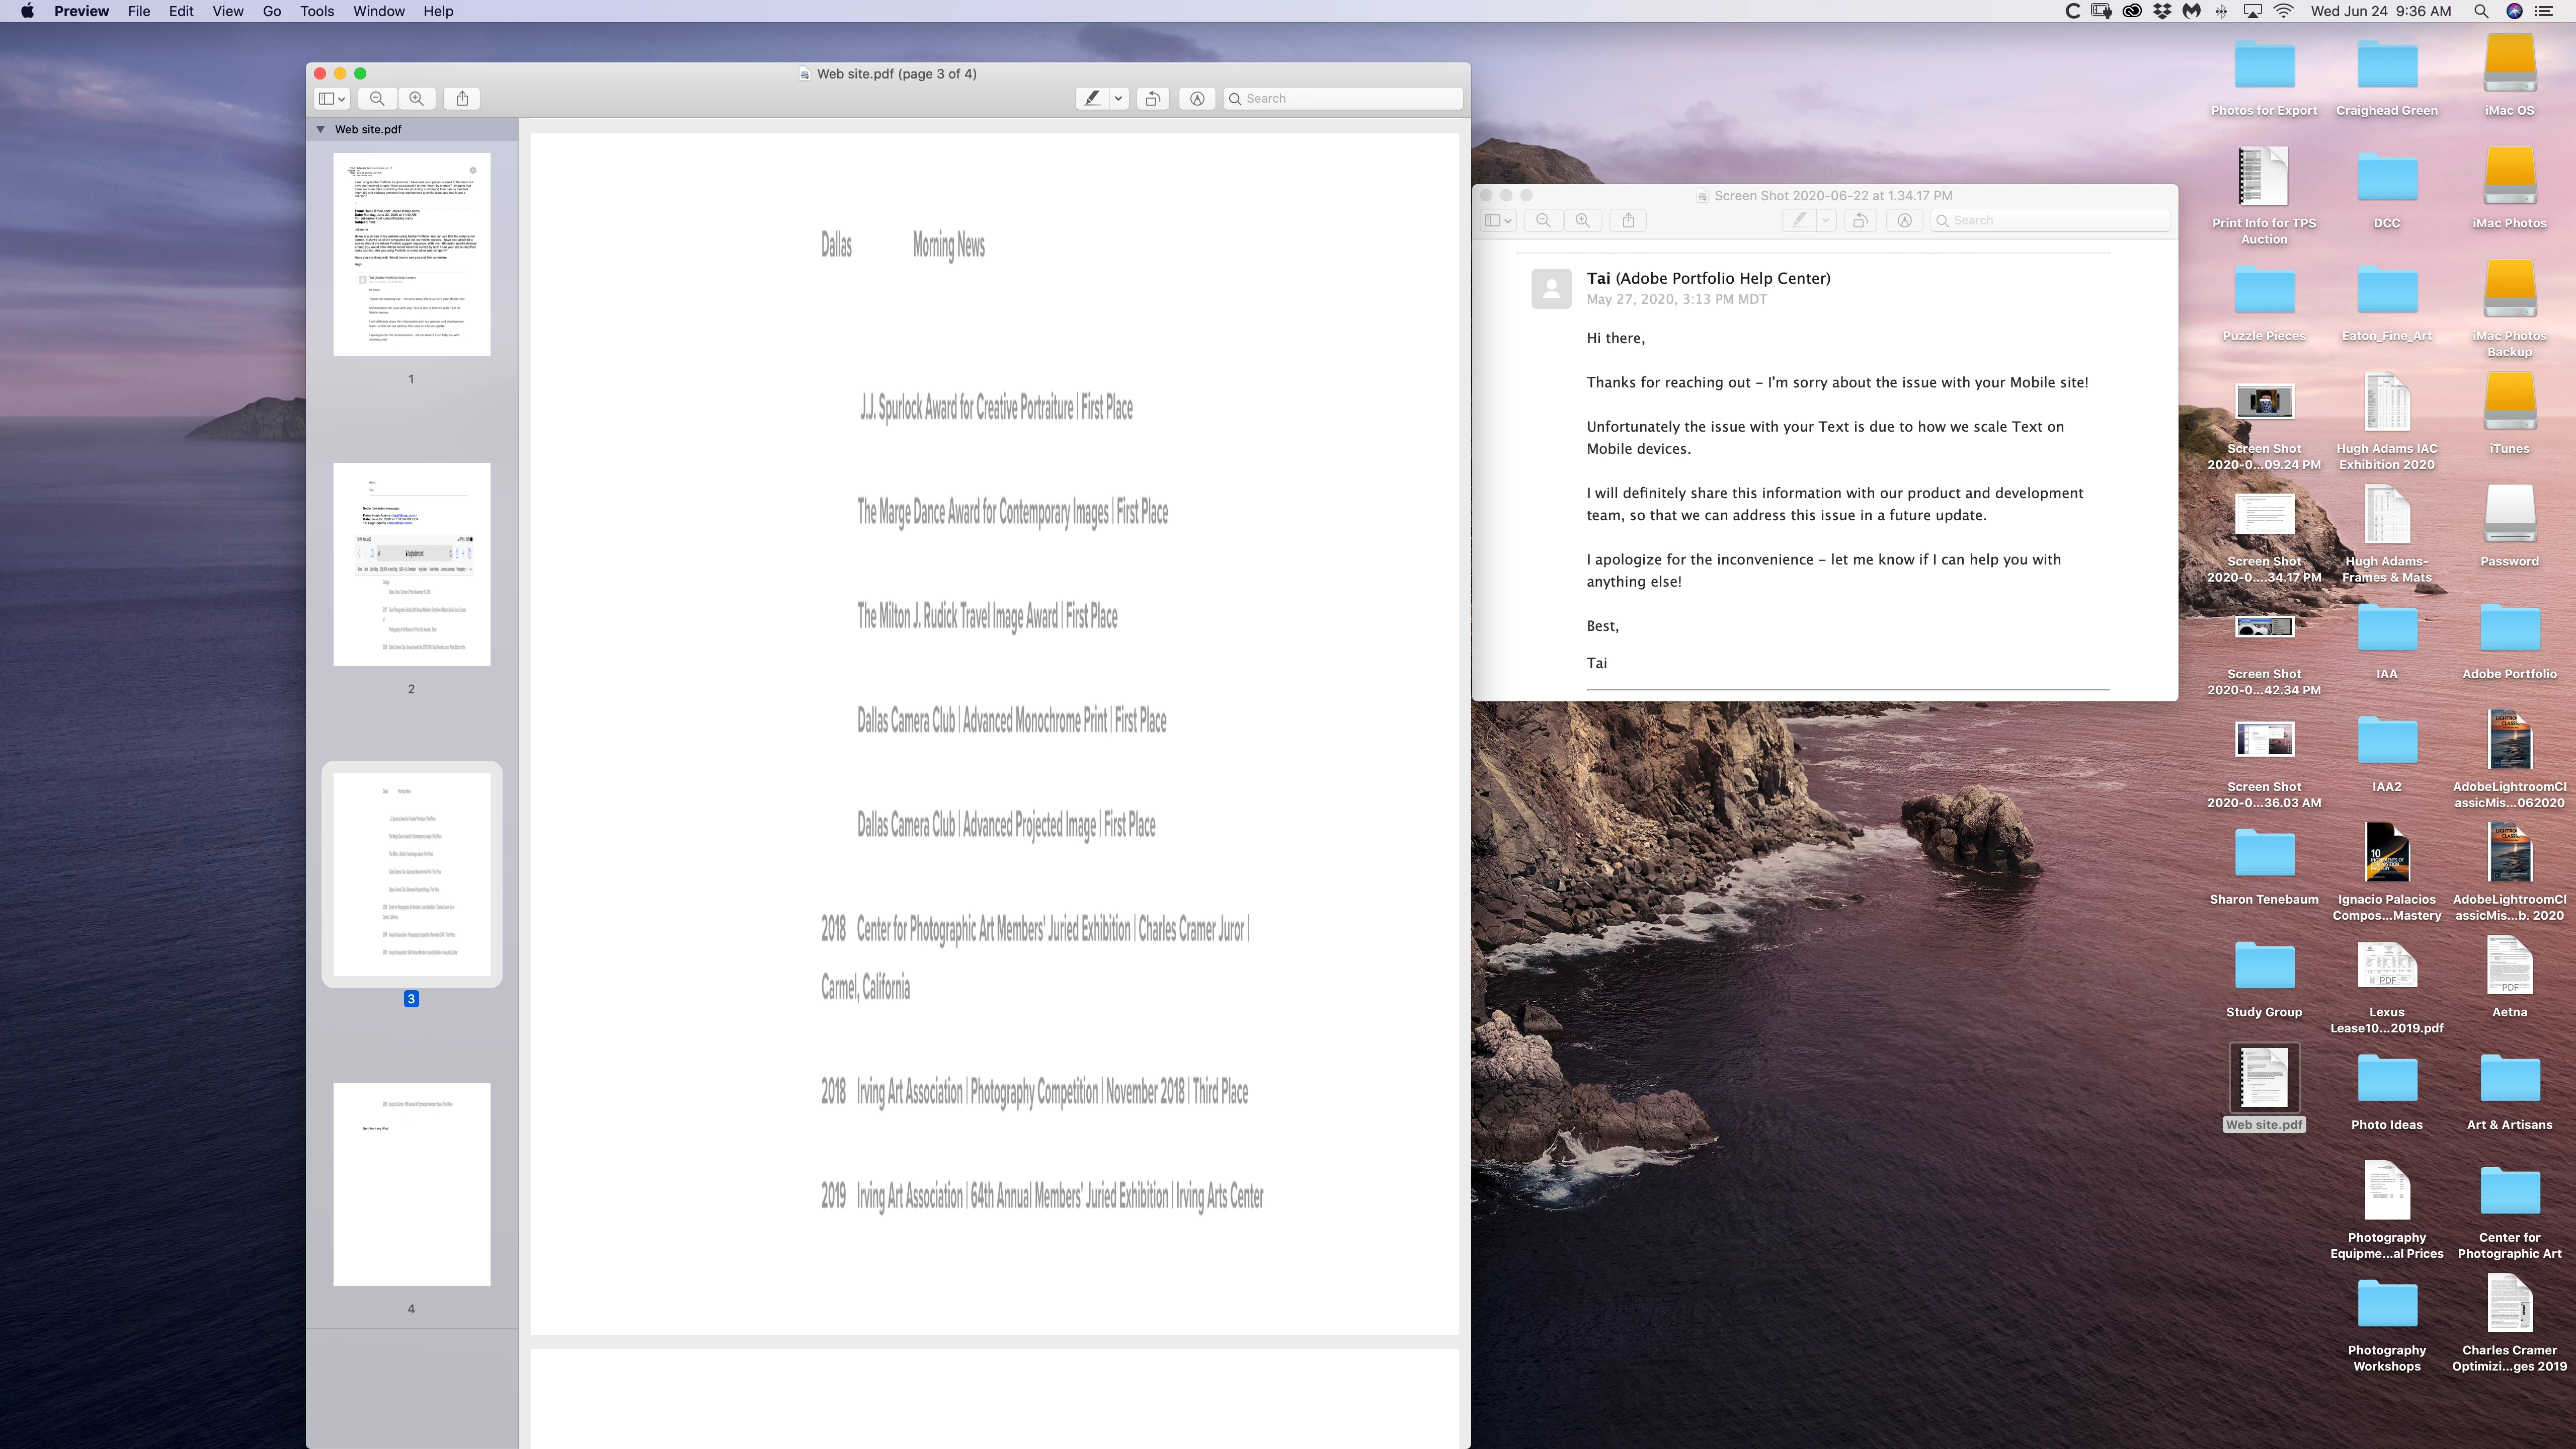2576x1449 pixels.
Task: Select the Highlight text tool
Action: point(1092,98)
